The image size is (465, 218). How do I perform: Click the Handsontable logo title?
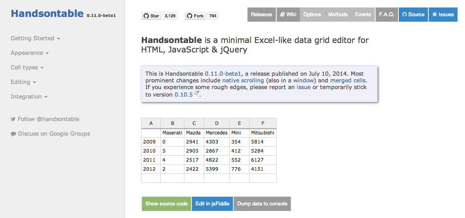click(47, 13)
